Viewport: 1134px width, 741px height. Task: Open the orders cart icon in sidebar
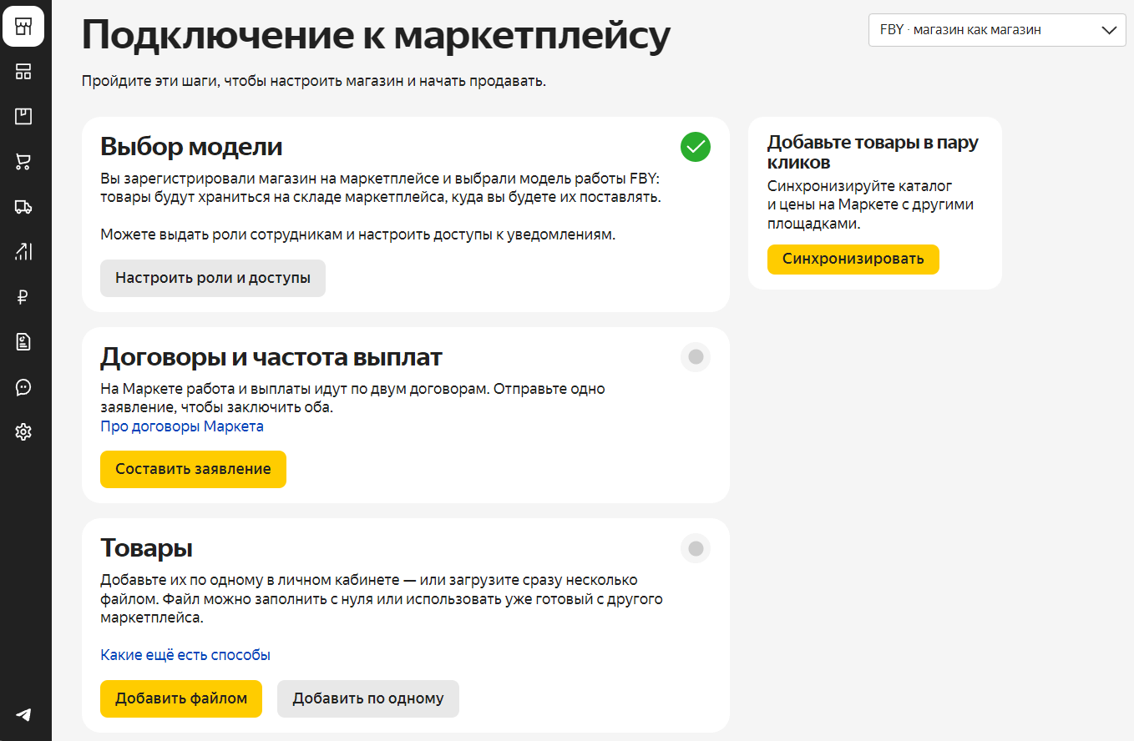(23, 162)
